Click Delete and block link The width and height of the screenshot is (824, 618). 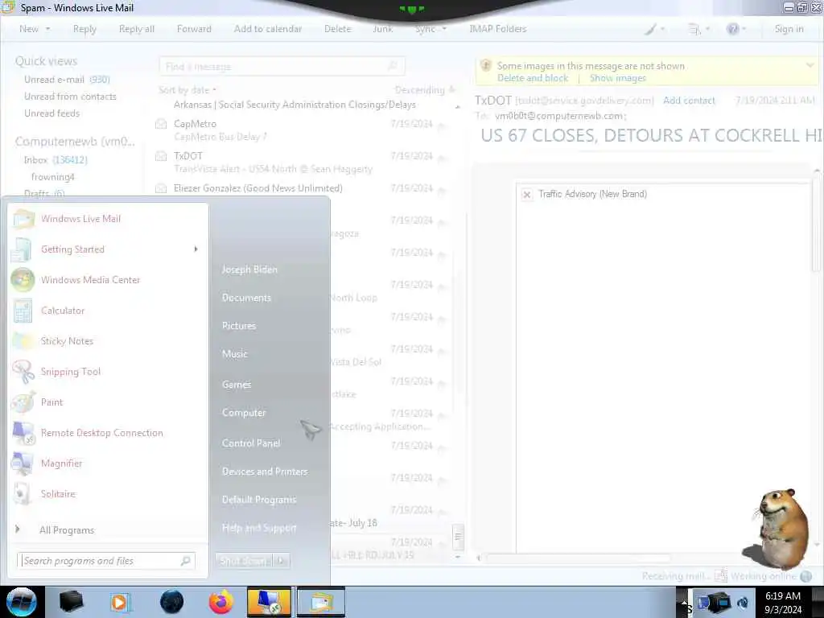(533, 78)
